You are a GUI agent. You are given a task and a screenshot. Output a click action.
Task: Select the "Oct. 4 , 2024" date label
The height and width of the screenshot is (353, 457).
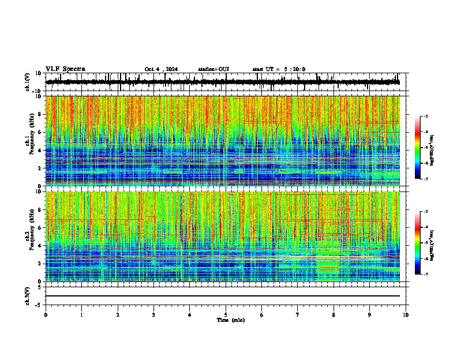[x=161, y=69]
